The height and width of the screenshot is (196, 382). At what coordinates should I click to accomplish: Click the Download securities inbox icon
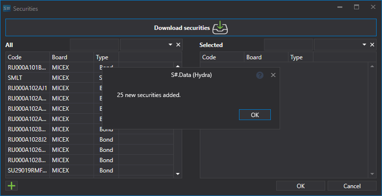coord(220,27)
